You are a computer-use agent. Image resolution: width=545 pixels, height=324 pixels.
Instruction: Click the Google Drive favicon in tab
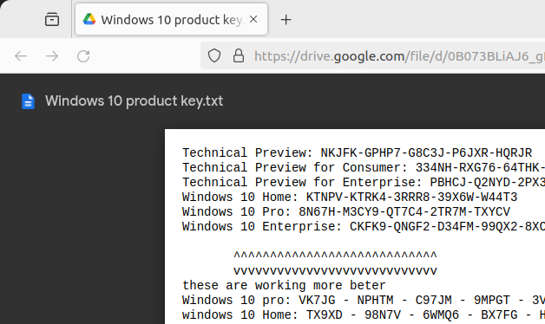tap(89, 19)
